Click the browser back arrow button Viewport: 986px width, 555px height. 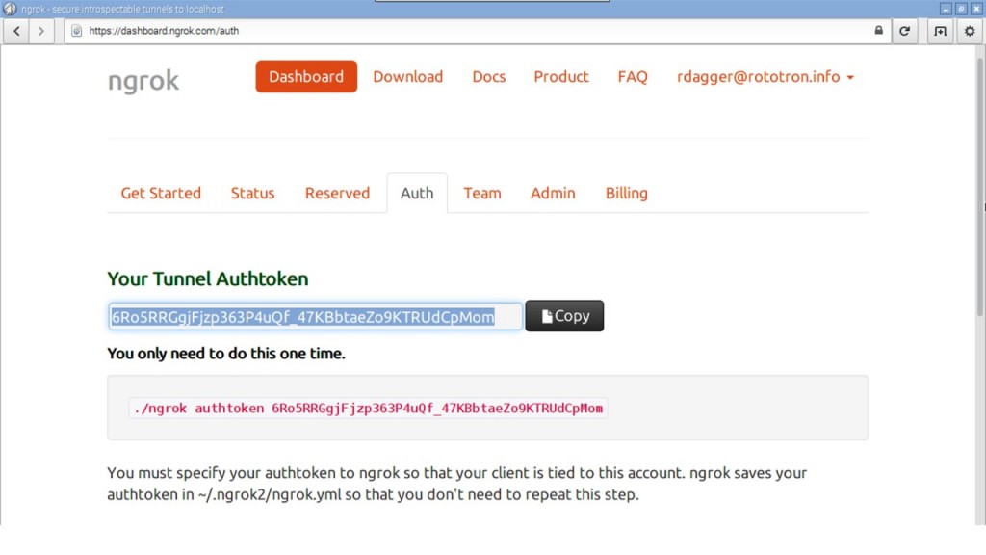16,31
